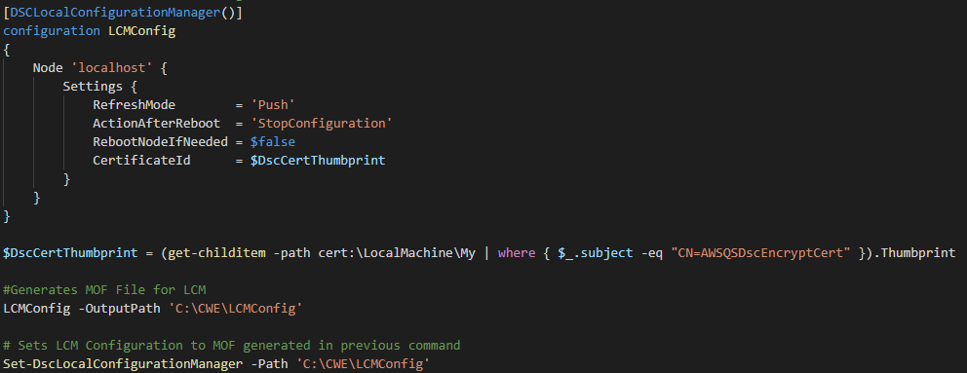Click the -OutputPath parameter
967x373 pixels.
click(x=120, y=309)
